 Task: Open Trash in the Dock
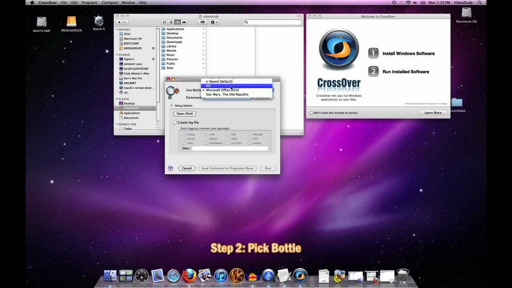[x=403, y=276]
